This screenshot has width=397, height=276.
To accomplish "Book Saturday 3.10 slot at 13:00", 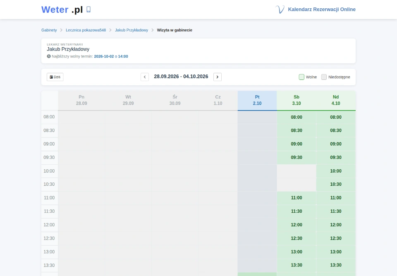I will (x=297, y=252).
